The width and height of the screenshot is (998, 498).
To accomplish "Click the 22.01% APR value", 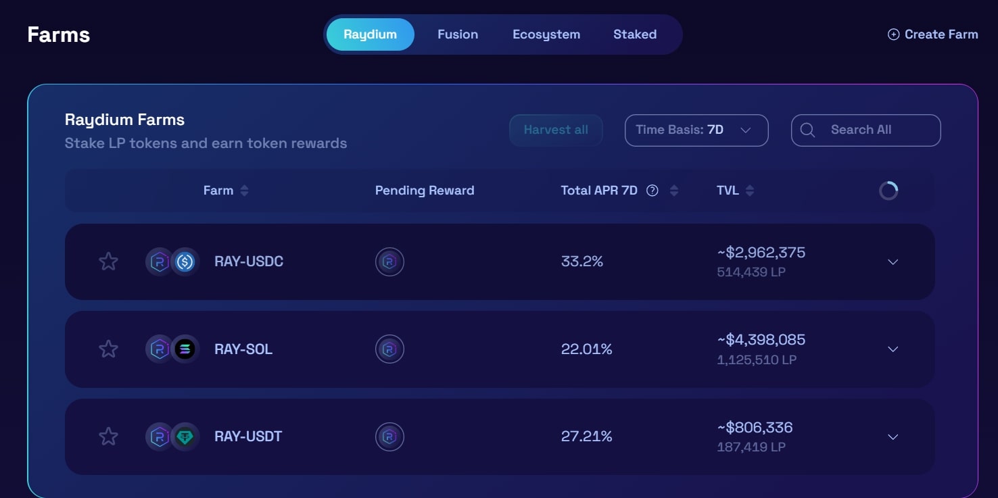I will [x=587, y=349].
